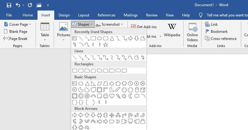Image resolution: width=248 pixels, height=130 pixels.
Task: Select the Moon shape in Basic Shapes
Action: click(131, 96)
